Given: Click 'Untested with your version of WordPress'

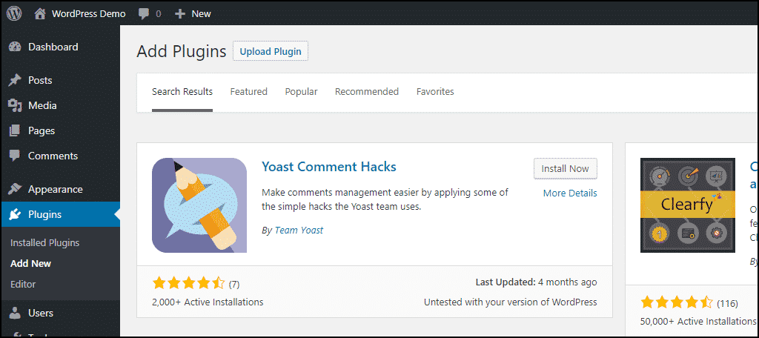Looking at the screenshot, I should 511,302.
